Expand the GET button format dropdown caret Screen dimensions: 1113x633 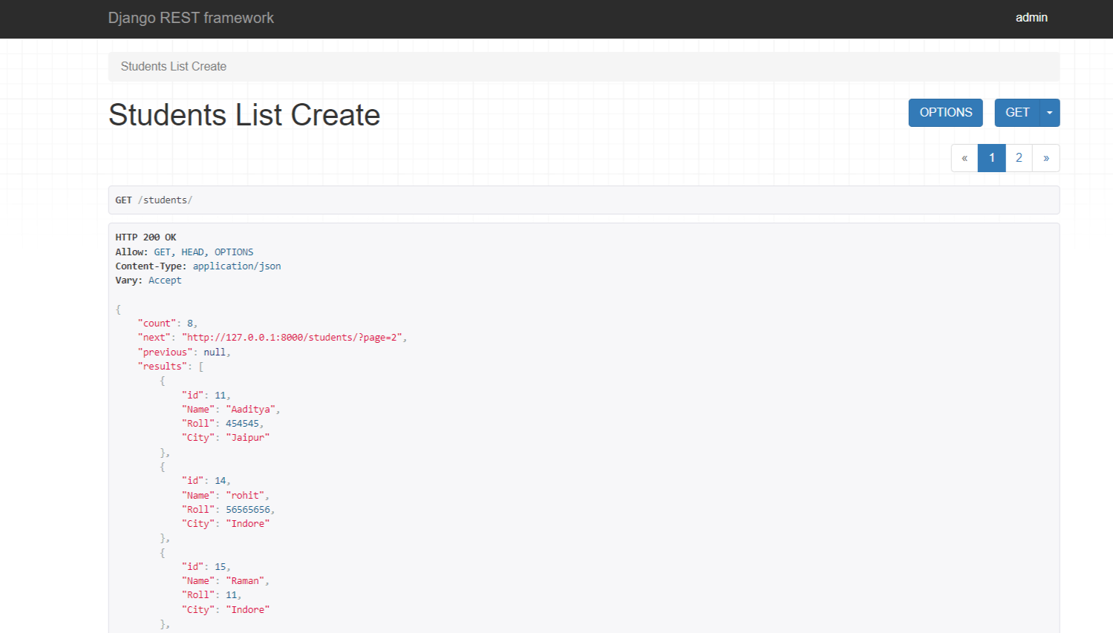pyautogui.click(x=1049, y=113)
